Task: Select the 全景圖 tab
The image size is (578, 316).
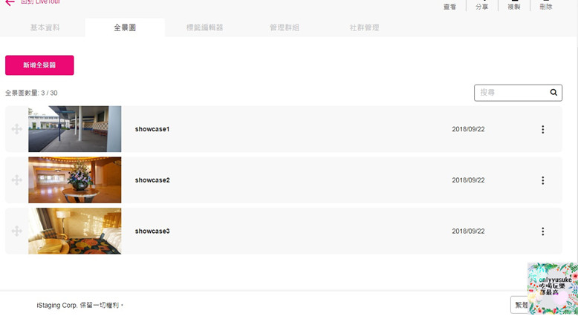Action: pyautogui.click(x=125, y=28)
